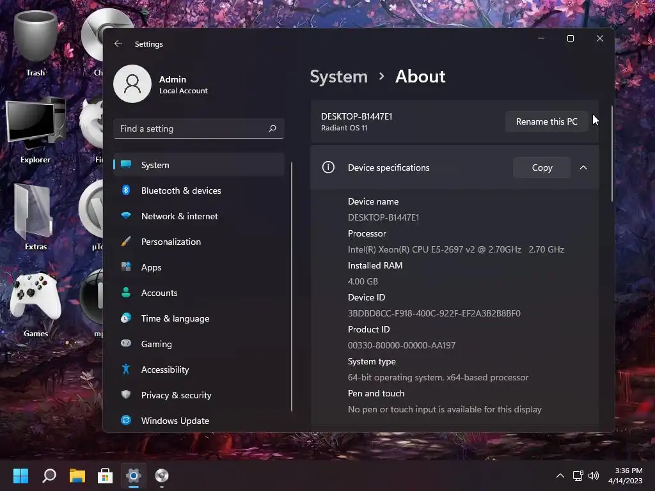Viewport: 655px width, 491px height.
Task: Select the Games desktop icon
Action: click(x=36, y=304)
